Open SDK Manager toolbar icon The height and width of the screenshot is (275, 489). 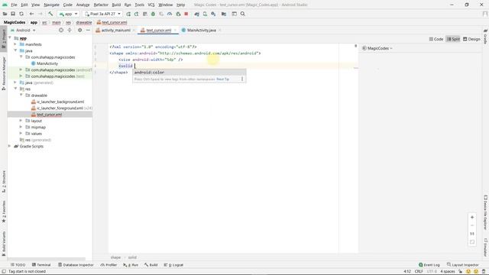[x=213, y=14]
